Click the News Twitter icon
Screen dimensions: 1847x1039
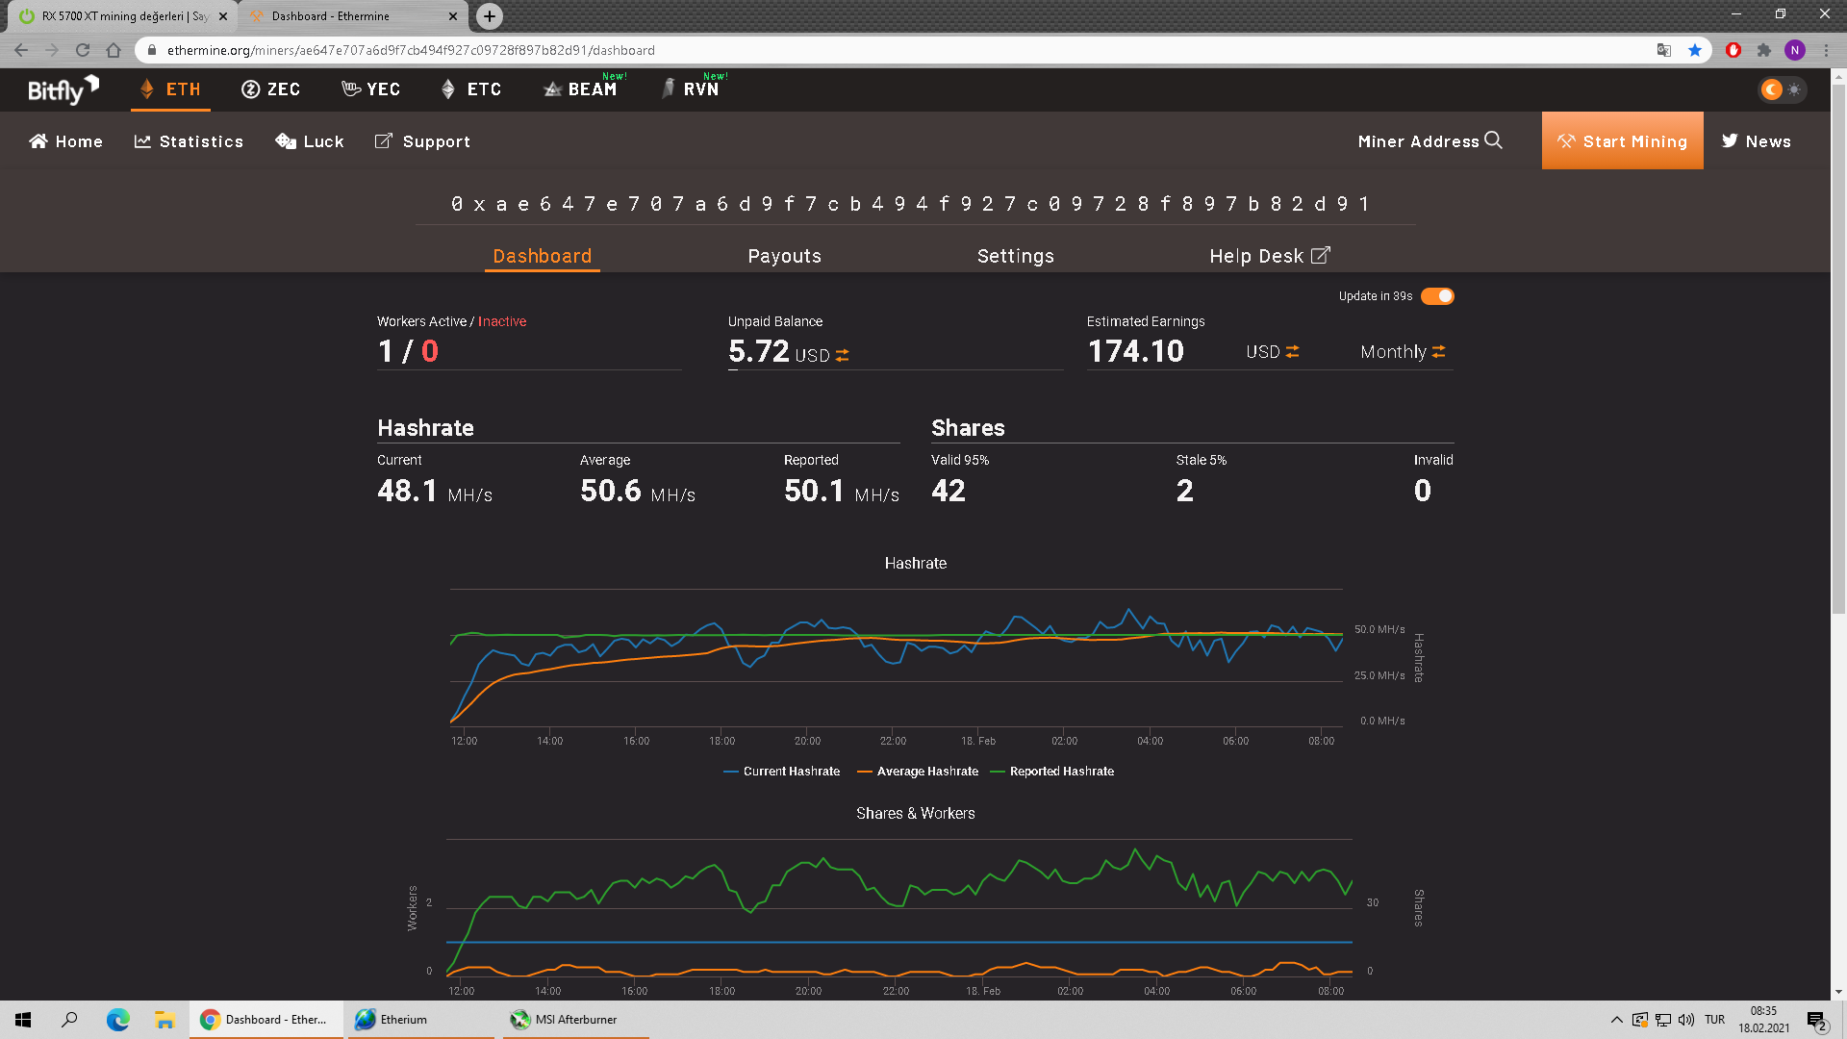(x=1730, y=140)
